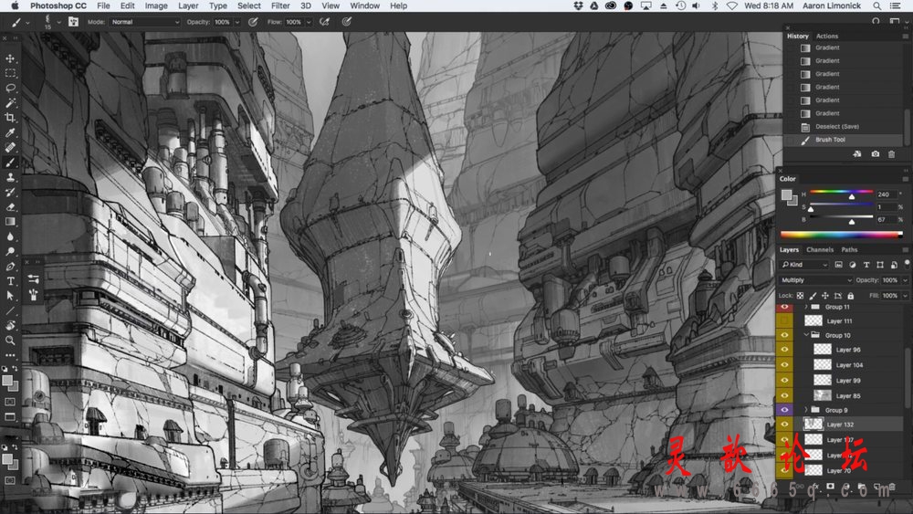The height and width of the screenshot is (514, 913).
Task: Select the Type tool
Action: click(10, 281)
